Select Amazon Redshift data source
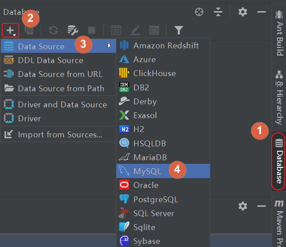 pos(163,45)
